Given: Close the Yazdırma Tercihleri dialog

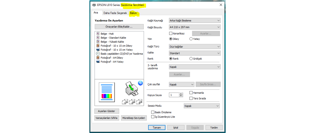Looking at the screenshot, I should click(221, 5).
